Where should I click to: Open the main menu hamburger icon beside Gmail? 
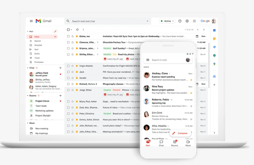[x=31, y=21]
